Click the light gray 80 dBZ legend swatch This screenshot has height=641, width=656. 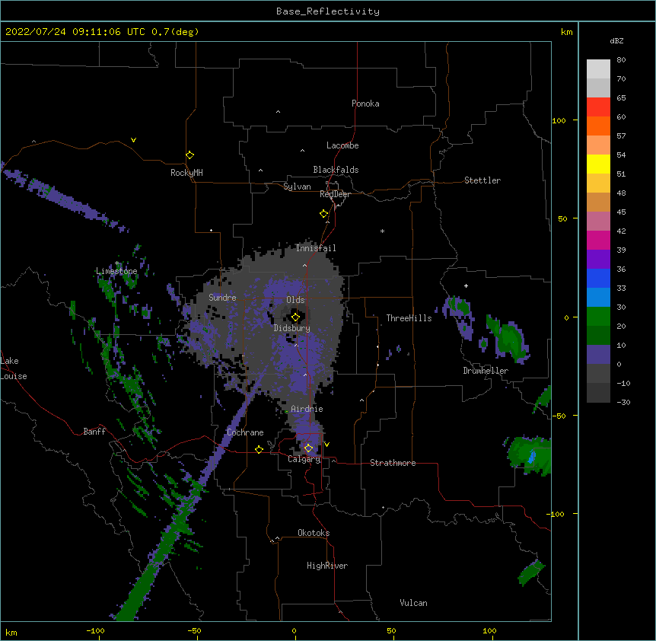pos(598,69)
